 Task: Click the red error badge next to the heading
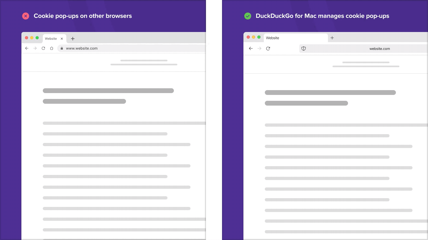pyautogui.click(x=26, y=16)
